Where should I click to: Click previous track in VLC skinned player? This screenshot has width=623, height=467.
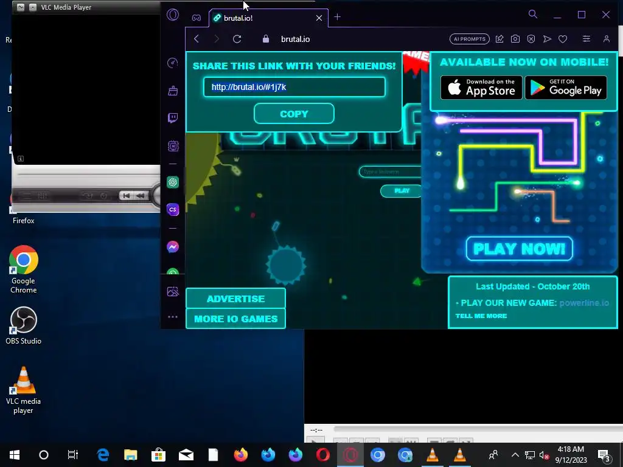coord(127,195)
